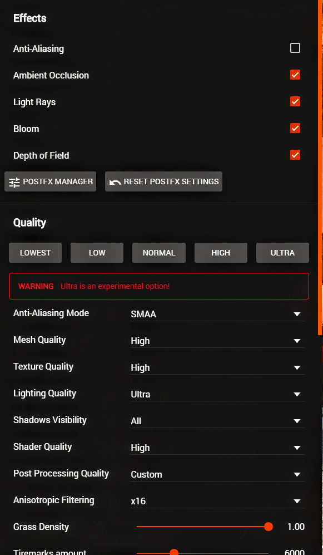Select the LOWEST quality preset
Image resolution: width=323 pixels, height=555 pixels.
[36, 253]
